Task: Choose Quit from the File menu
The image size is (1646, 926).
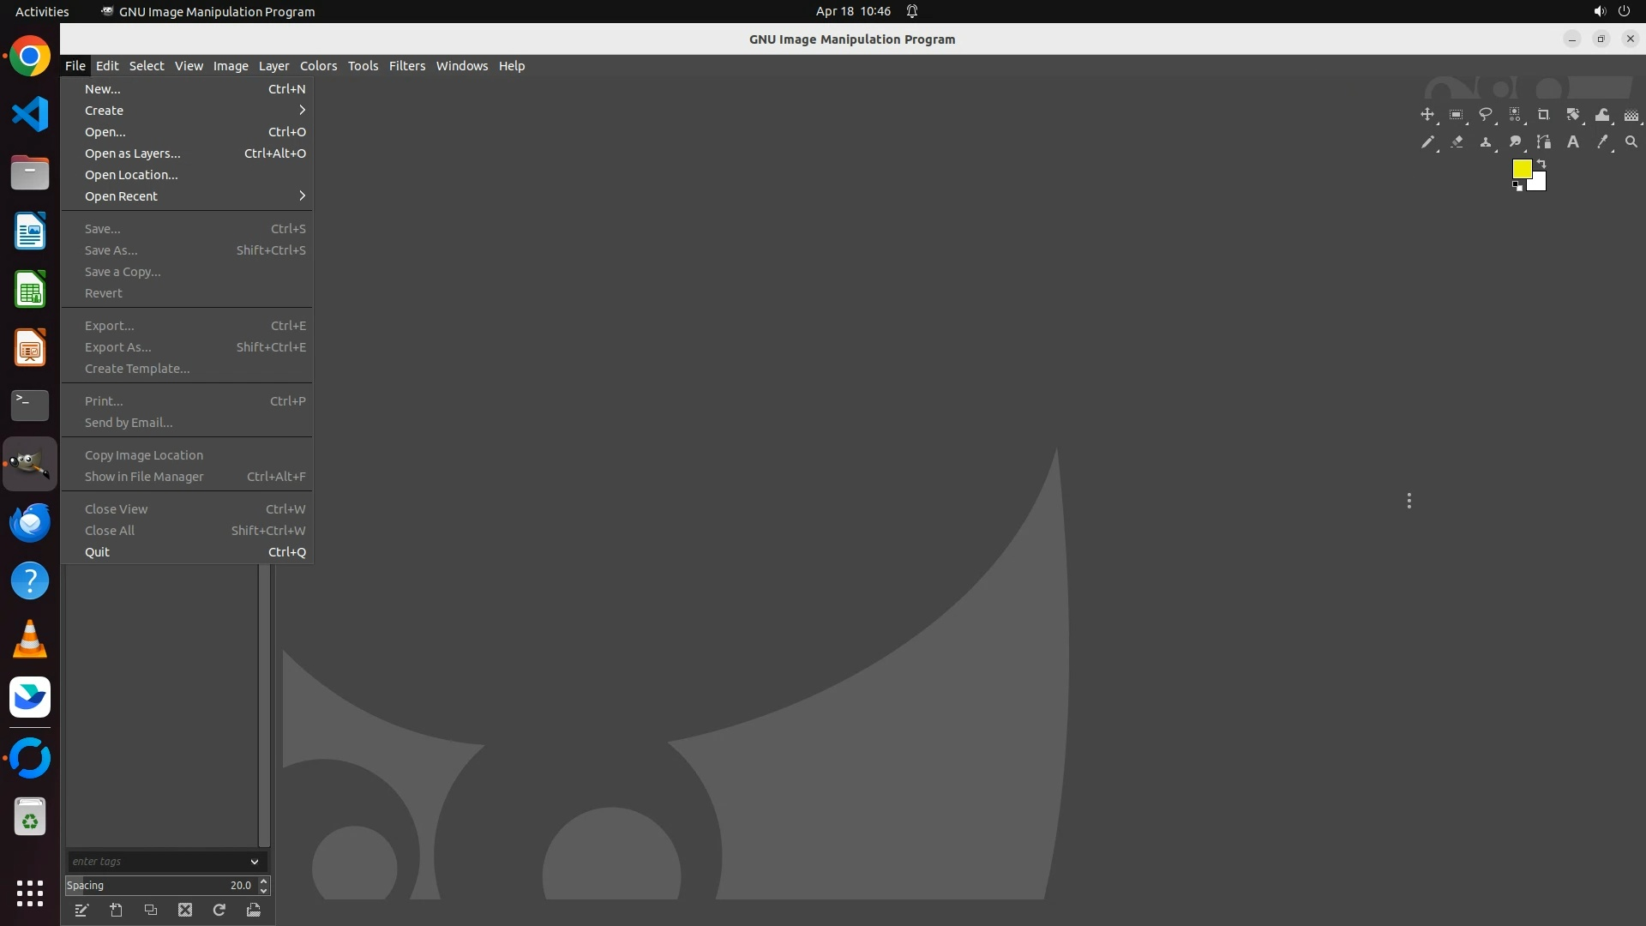Action: (x=97, y=552)
